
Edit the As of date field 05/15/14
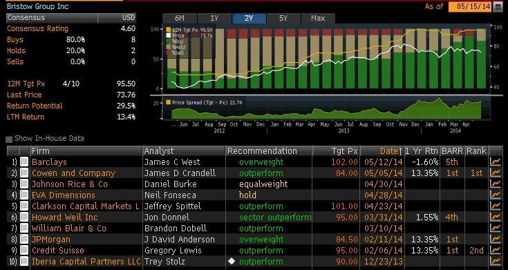[x=471, y=7]
